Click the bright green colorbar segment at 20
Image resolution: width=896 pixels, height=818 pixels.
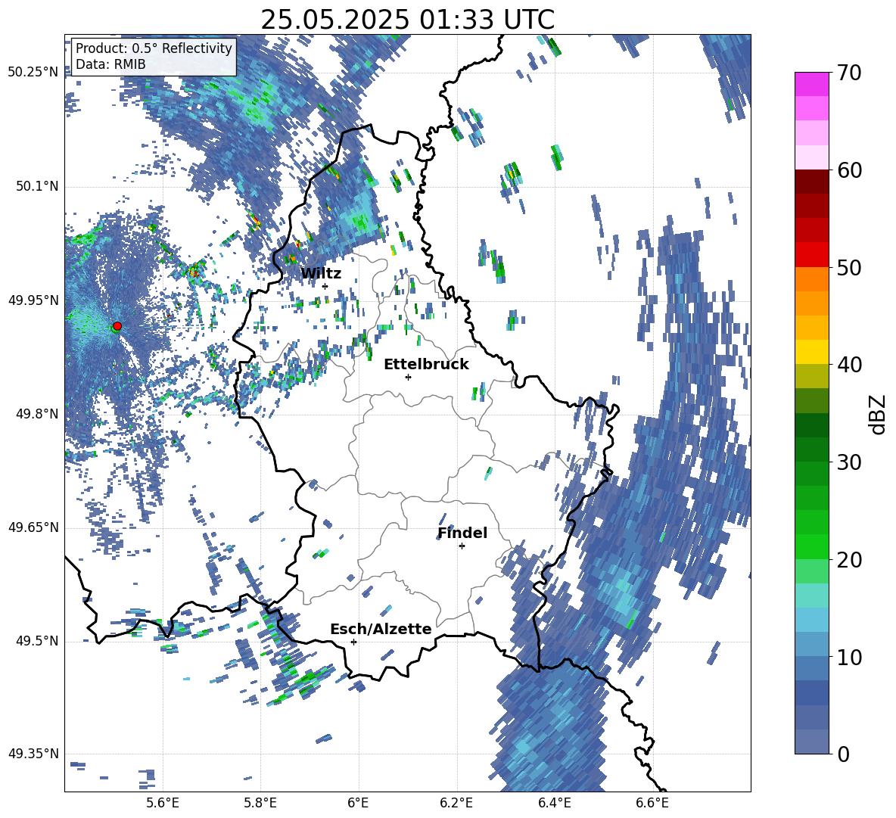pyautogui.click(x=811, y=546)
